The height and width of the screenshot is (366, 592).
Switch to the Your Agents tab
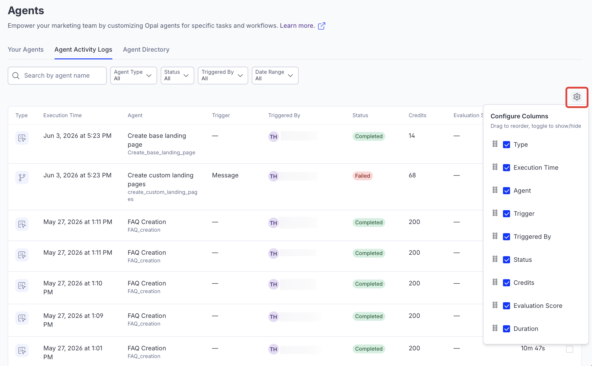click(x=26, y=50)
